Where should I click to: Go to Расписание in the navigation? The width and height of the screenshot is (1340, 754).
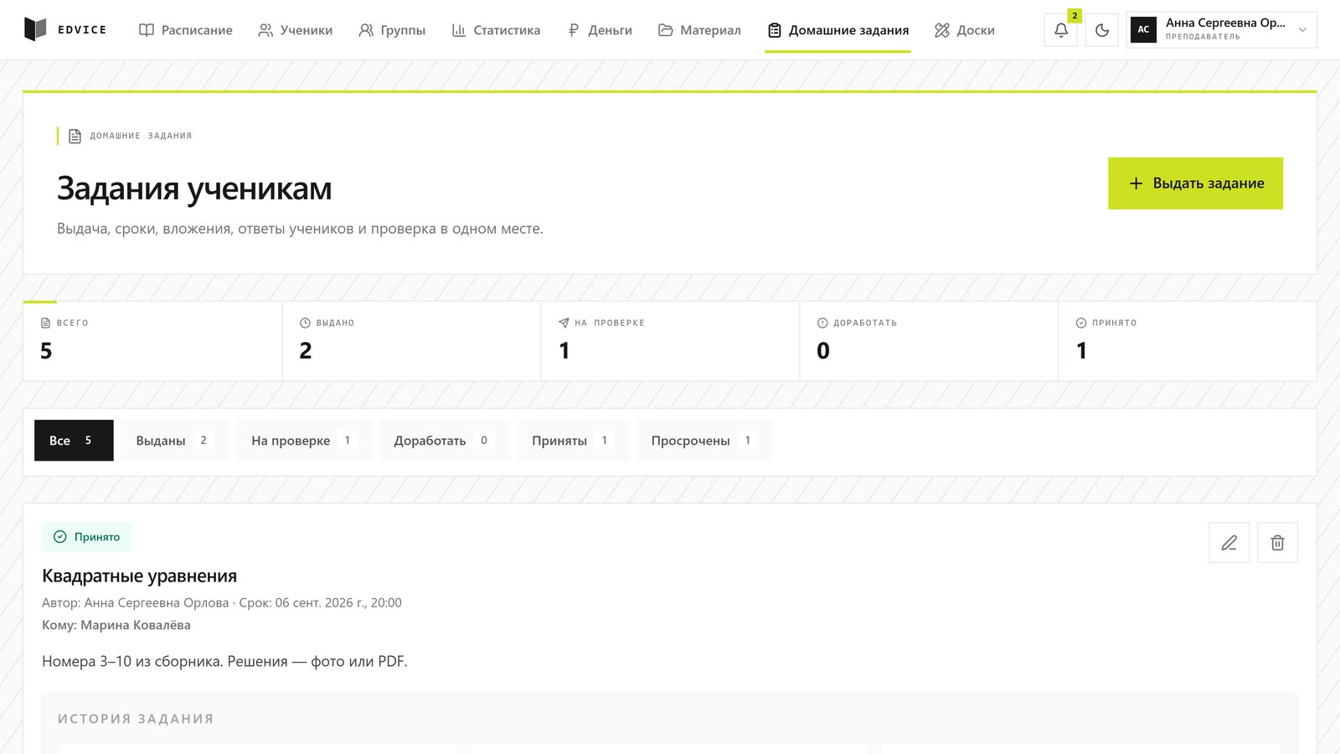pos(186,30)
